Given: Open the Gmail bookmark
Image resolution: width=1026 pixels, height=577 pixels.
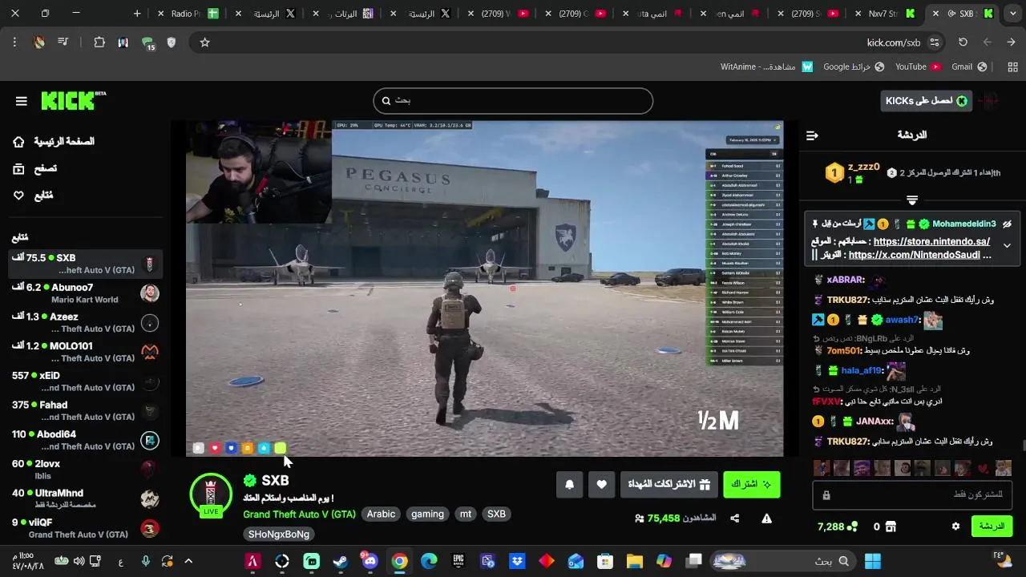Looking at the screenshot, I should point(968,67).
